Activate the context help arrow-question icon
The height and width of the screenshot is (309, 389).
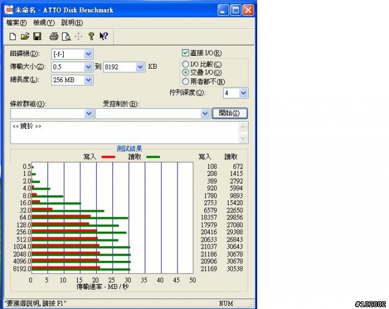104,36
